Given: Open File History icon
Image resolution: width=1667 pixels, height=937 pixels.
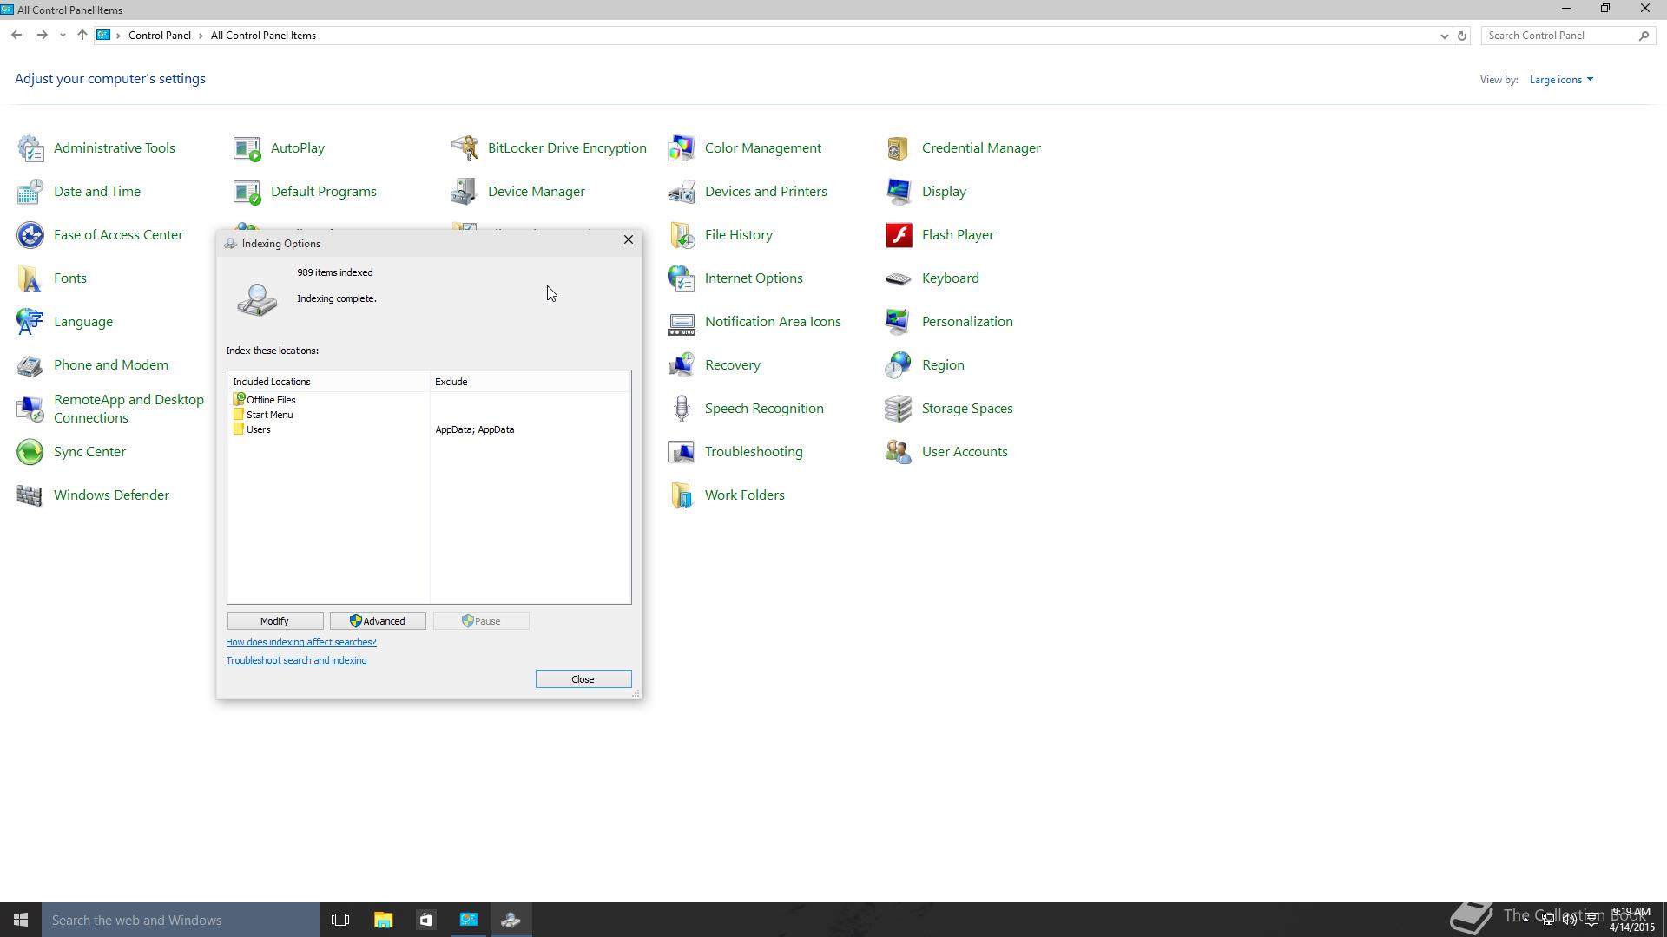Looking at the screenshot, I should coord(682,235).
